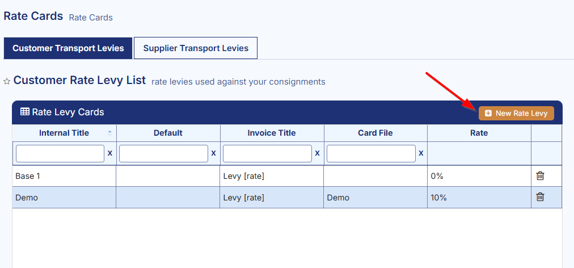This screenshot has height=268, width=574.
Task: Clear the Invoice Title filter with x
Action: coord(317,153)
